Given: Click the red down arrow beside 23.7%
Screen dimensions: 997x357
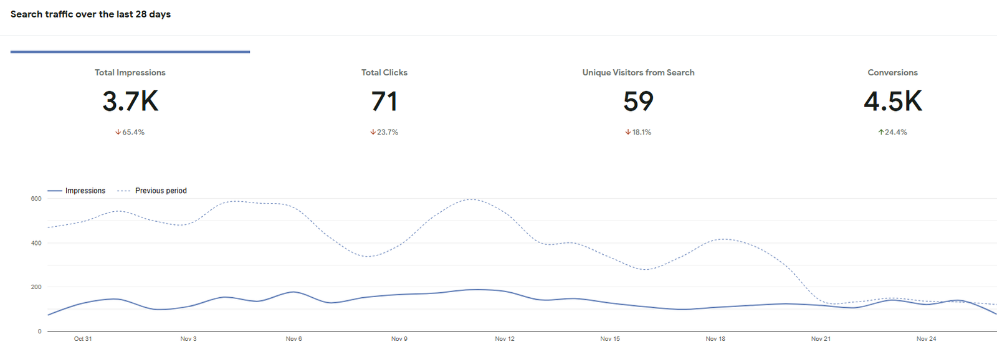Looking at the screenshot, I should click(x=373, y=132).
